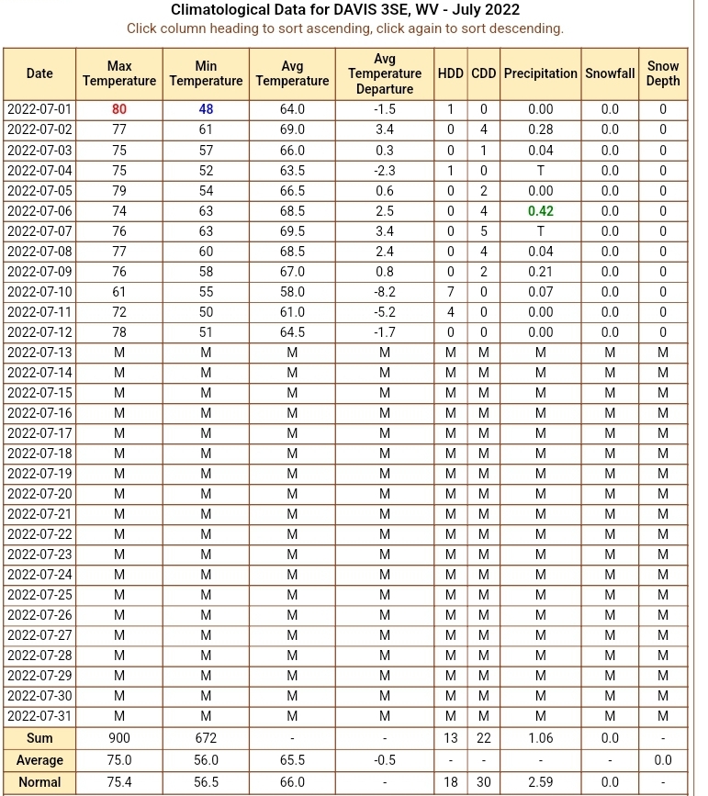The width and height of the screenshot is (708, 796).
Task: Click precipitation 0.28 on 2022-07-02
Action: coord(540,130)
